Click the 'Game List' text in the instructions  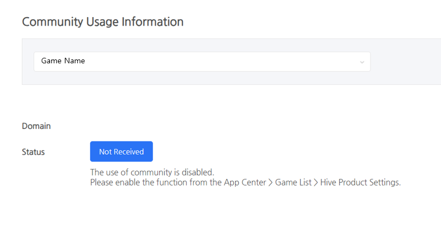(x=293, y=182)
